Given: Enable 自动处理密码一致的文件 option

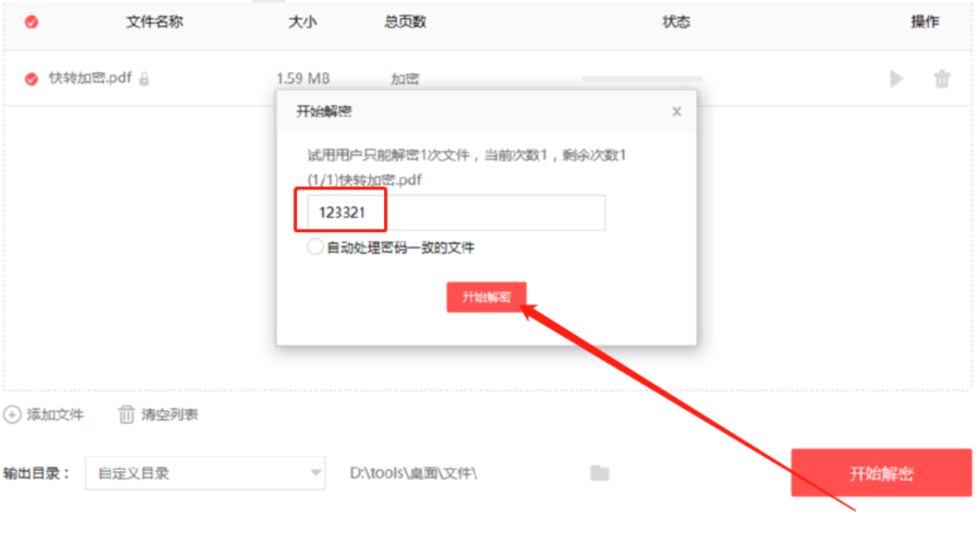Looking at the screenshot, I should pyautogui.click(x=315, y=247).
